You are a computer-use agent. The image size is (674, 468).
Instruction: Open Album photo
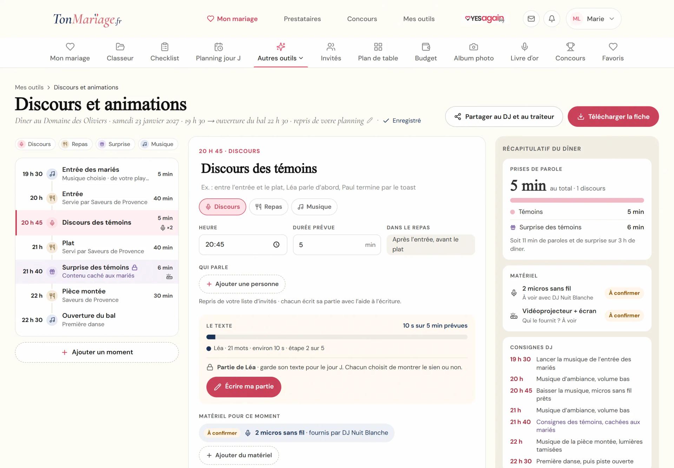(x=474, y=52)
